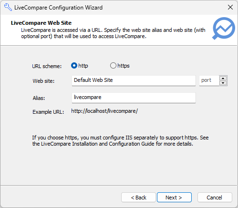Click the LiveCompare magnifier logo
The width and height of the screenshot is (238, 208).
(x=224, y=28)
